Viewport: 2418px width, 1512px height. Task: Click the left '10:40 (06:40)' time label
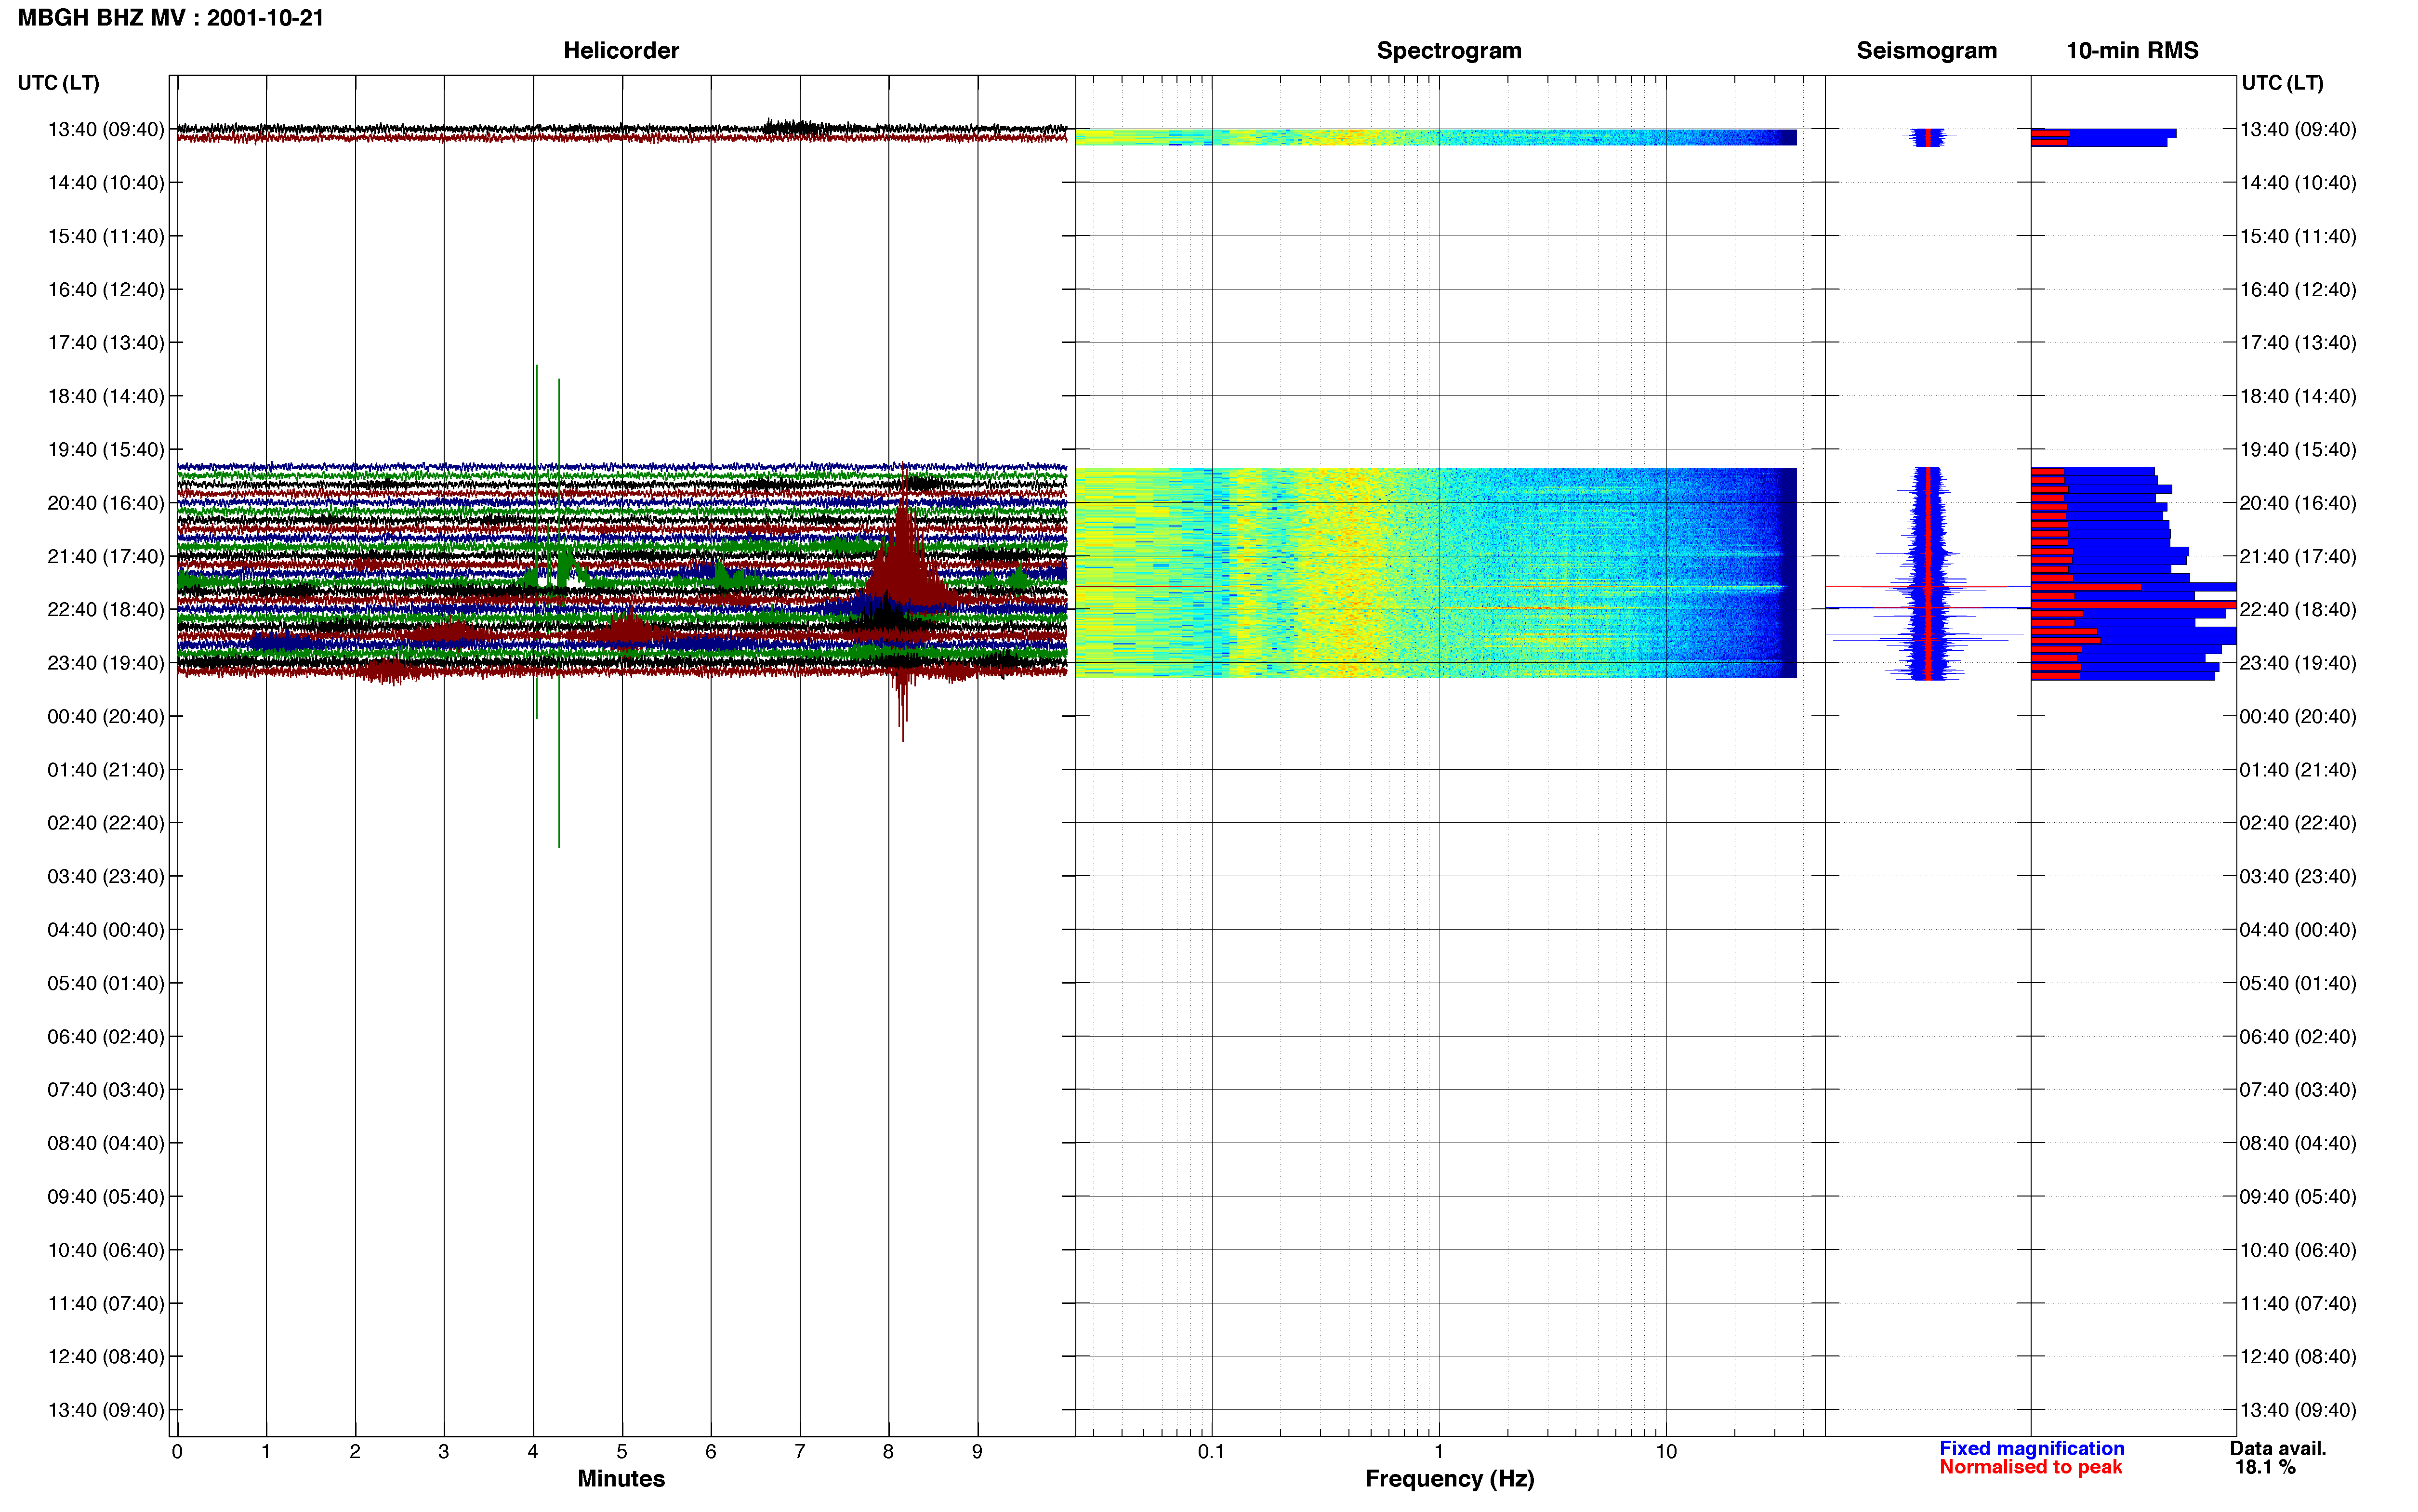[x=106, y=1250]
